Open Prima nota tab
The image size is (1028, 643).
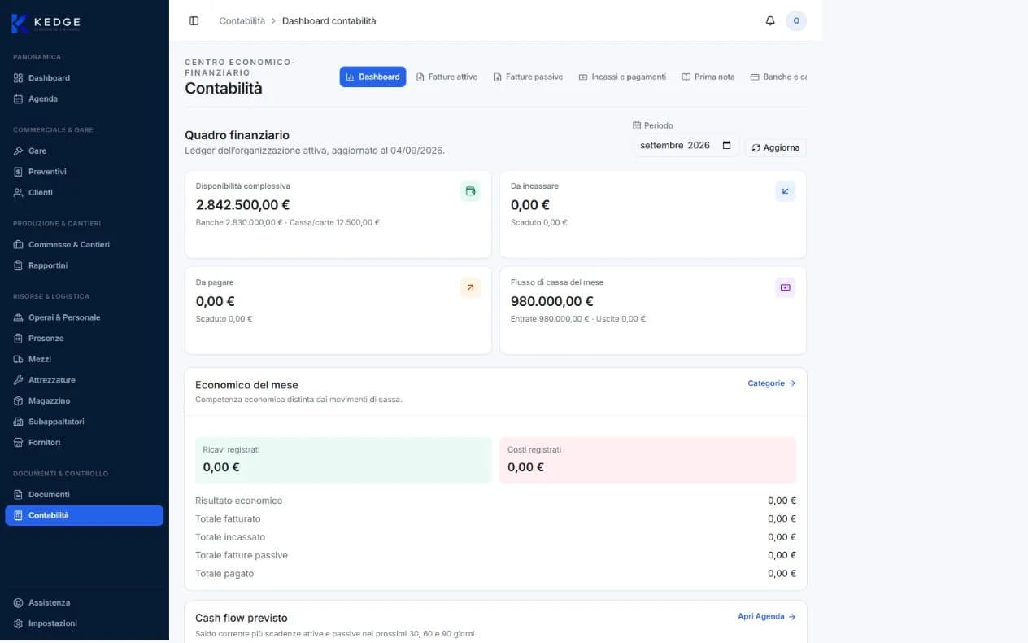pyautogui.click(x=708, y=77)
